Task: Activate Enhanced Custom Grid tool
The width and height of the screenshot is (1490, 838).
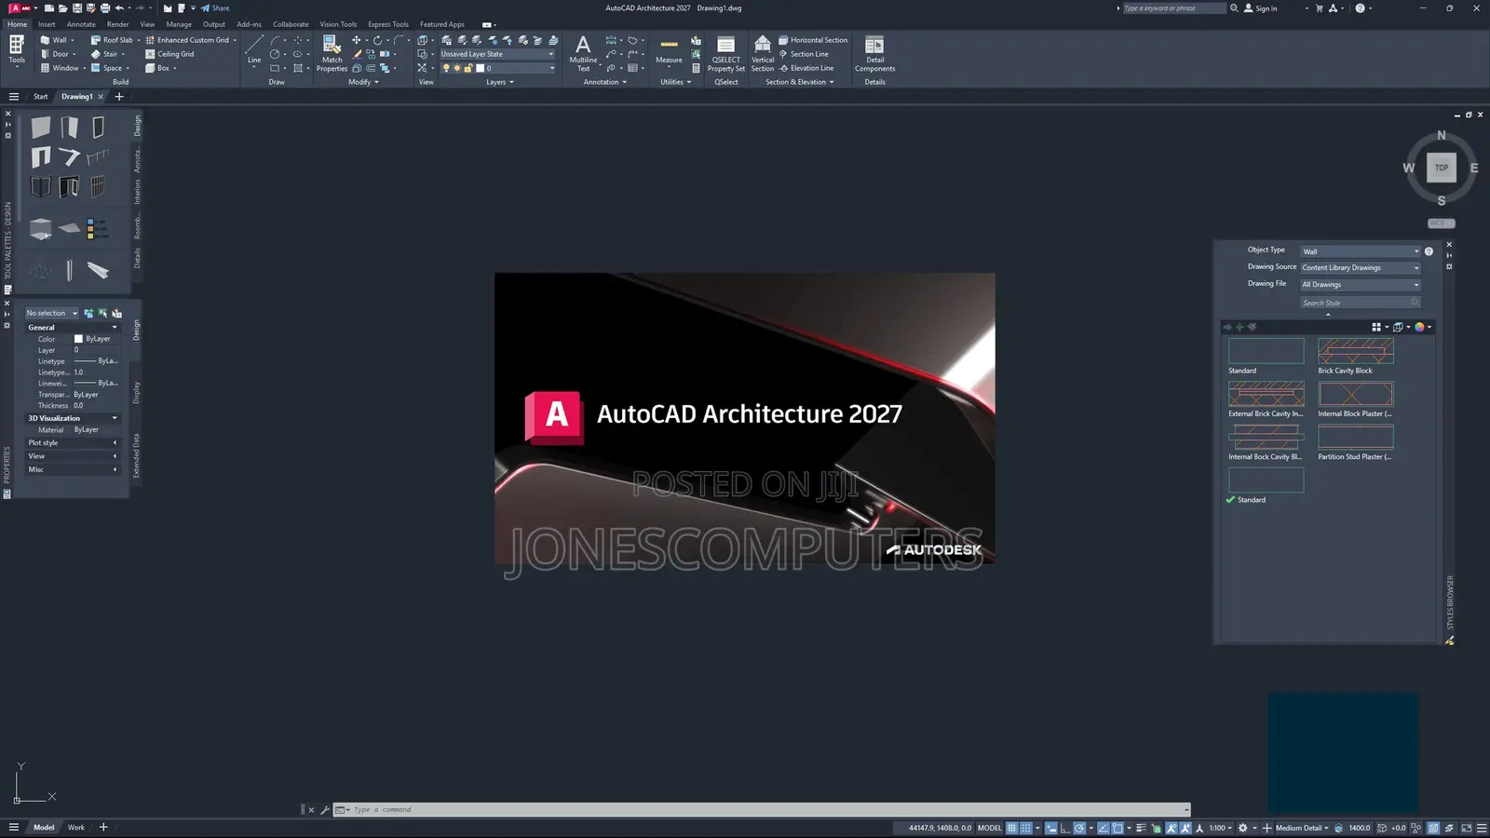Action: click(x=186, y=40)
